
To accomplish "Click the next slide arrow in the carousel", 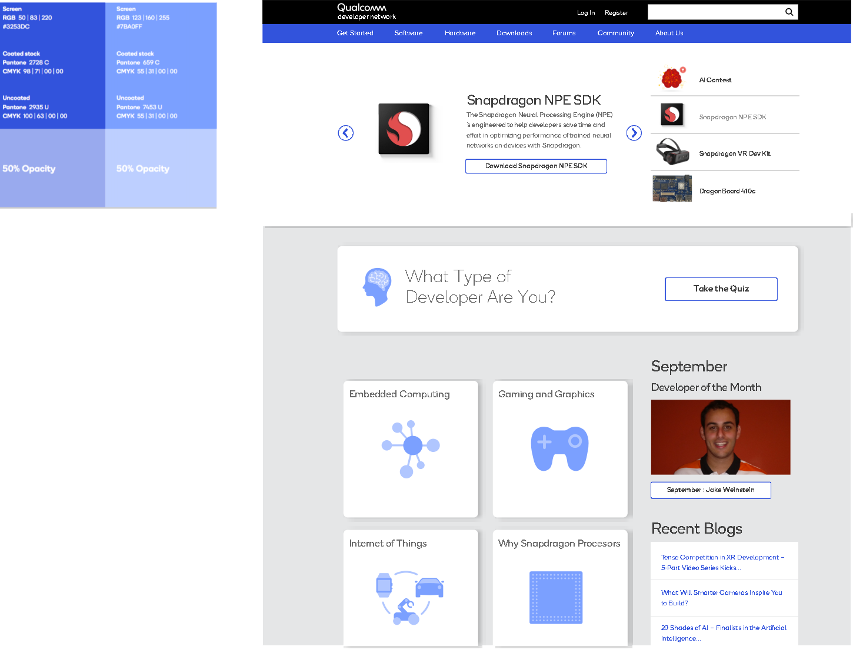I will (634, 133).
